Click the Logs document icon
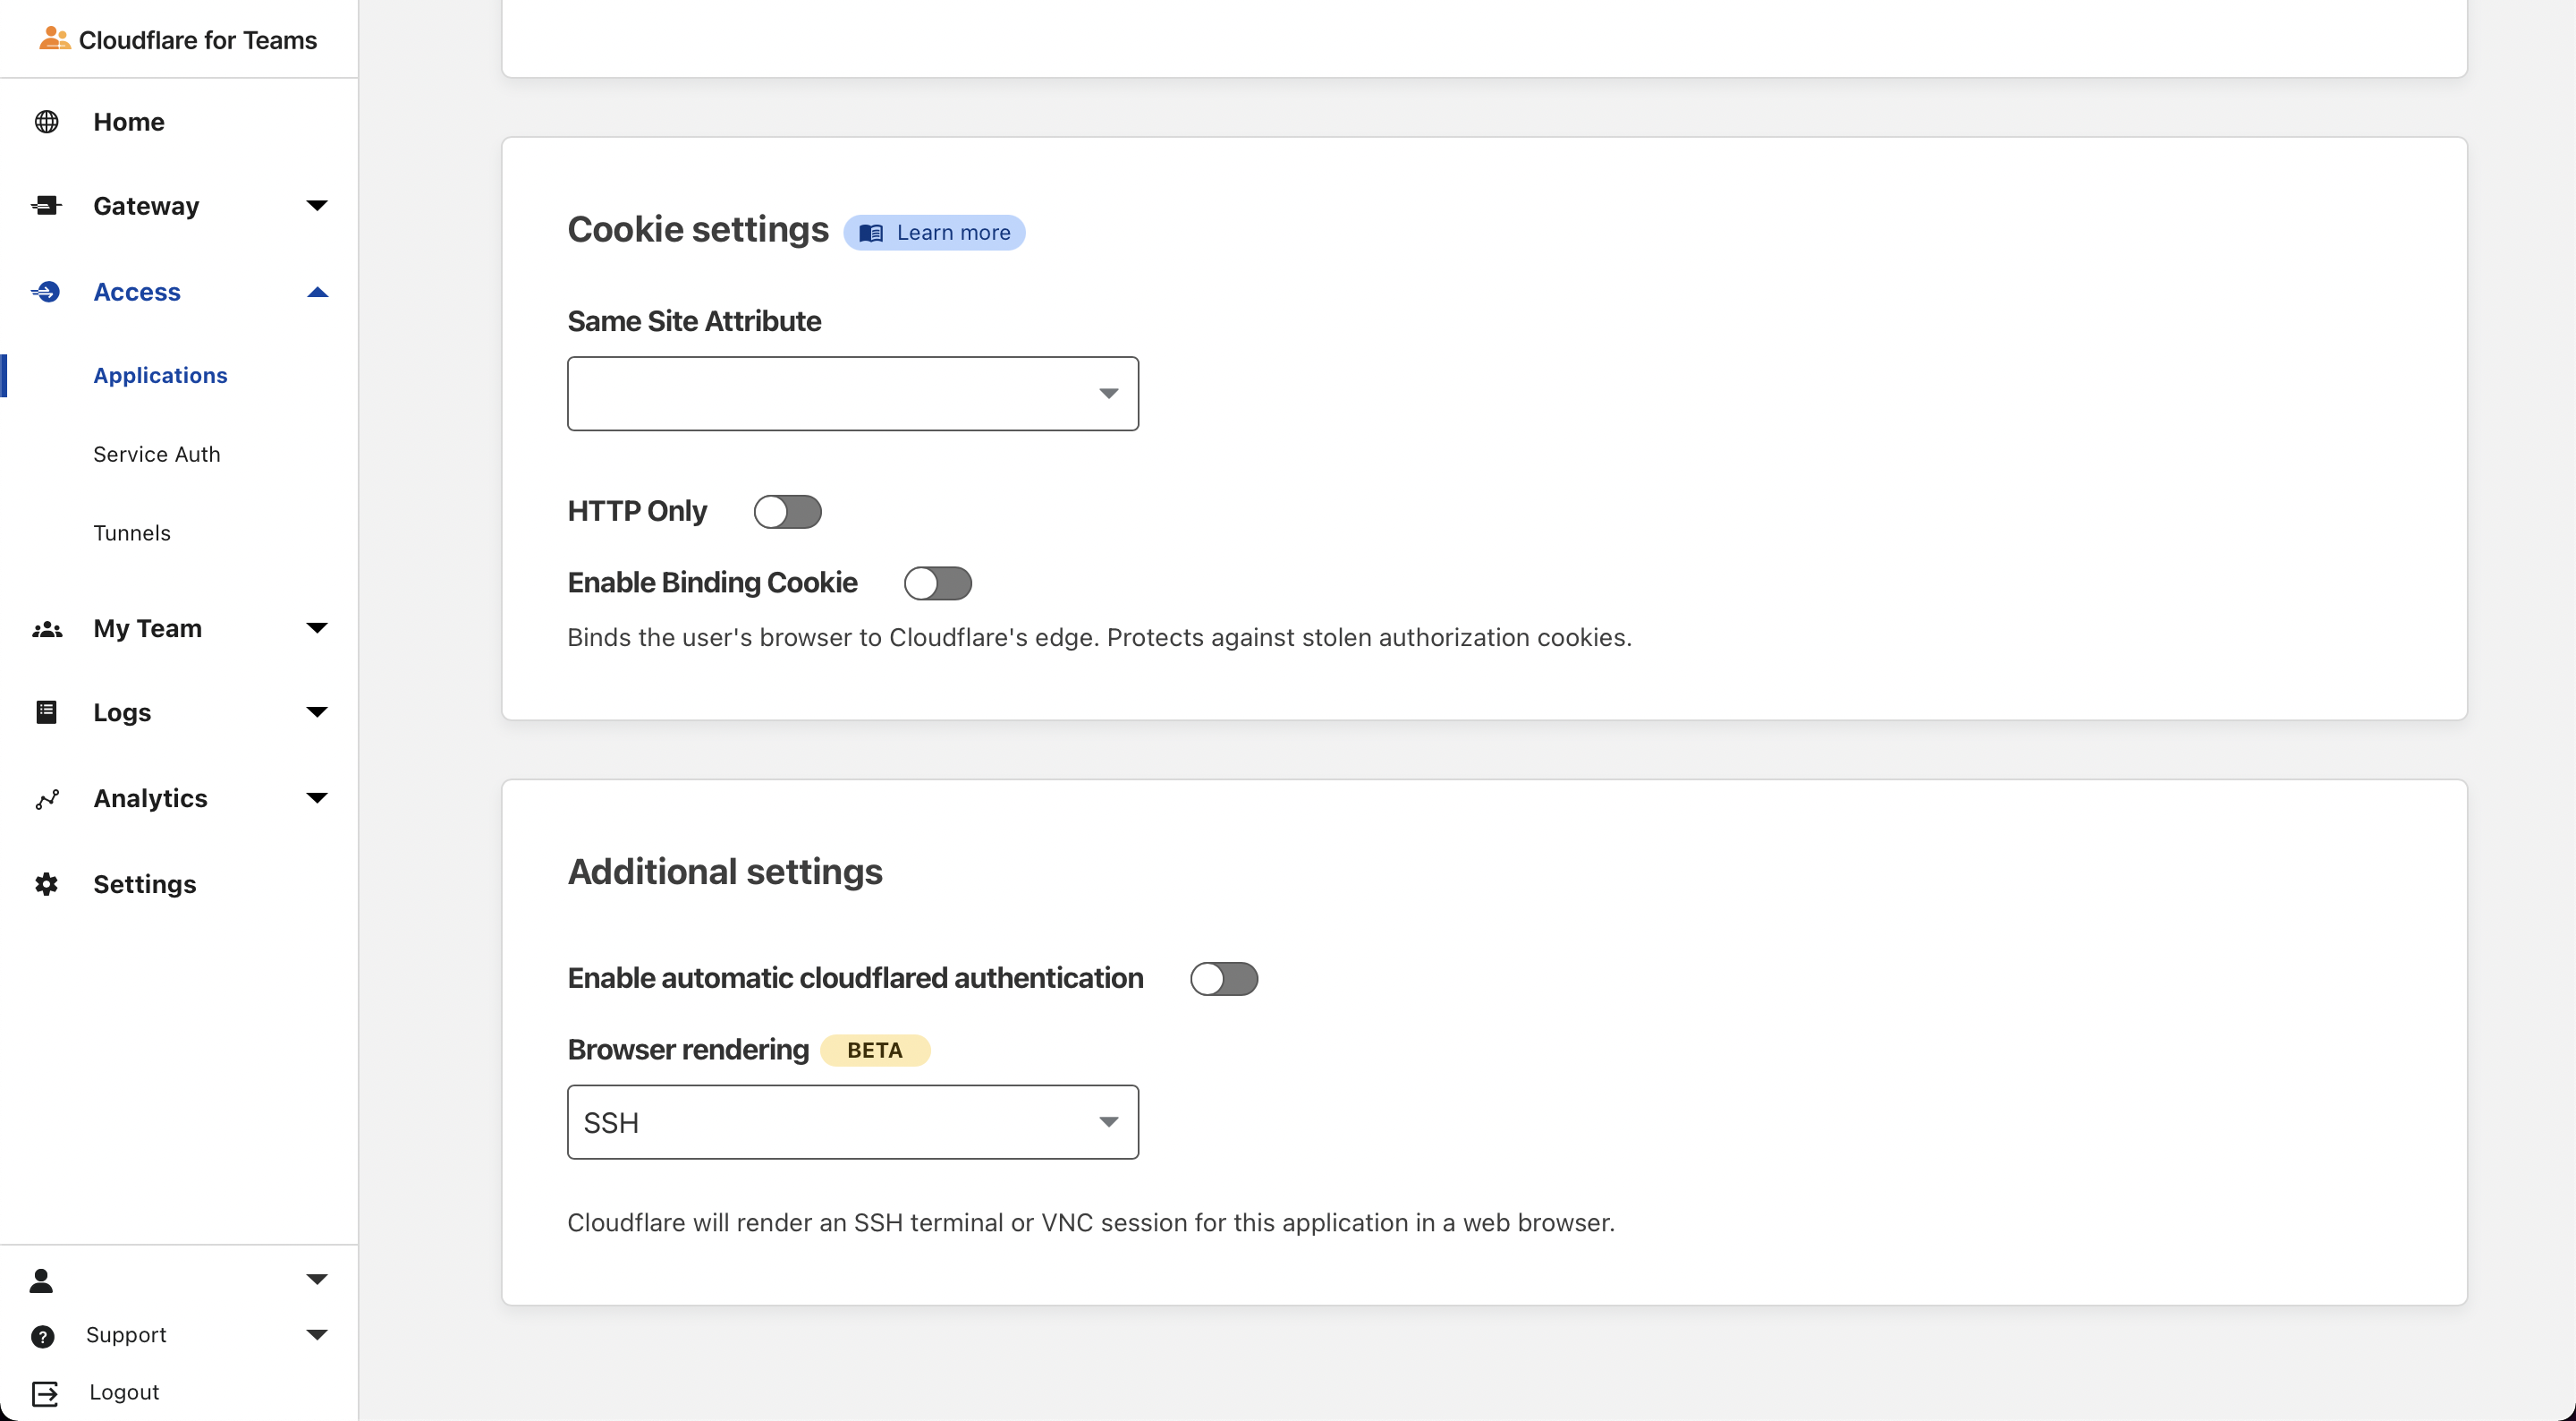Viewport: 2576px width, 1421px height. point(46,712)
